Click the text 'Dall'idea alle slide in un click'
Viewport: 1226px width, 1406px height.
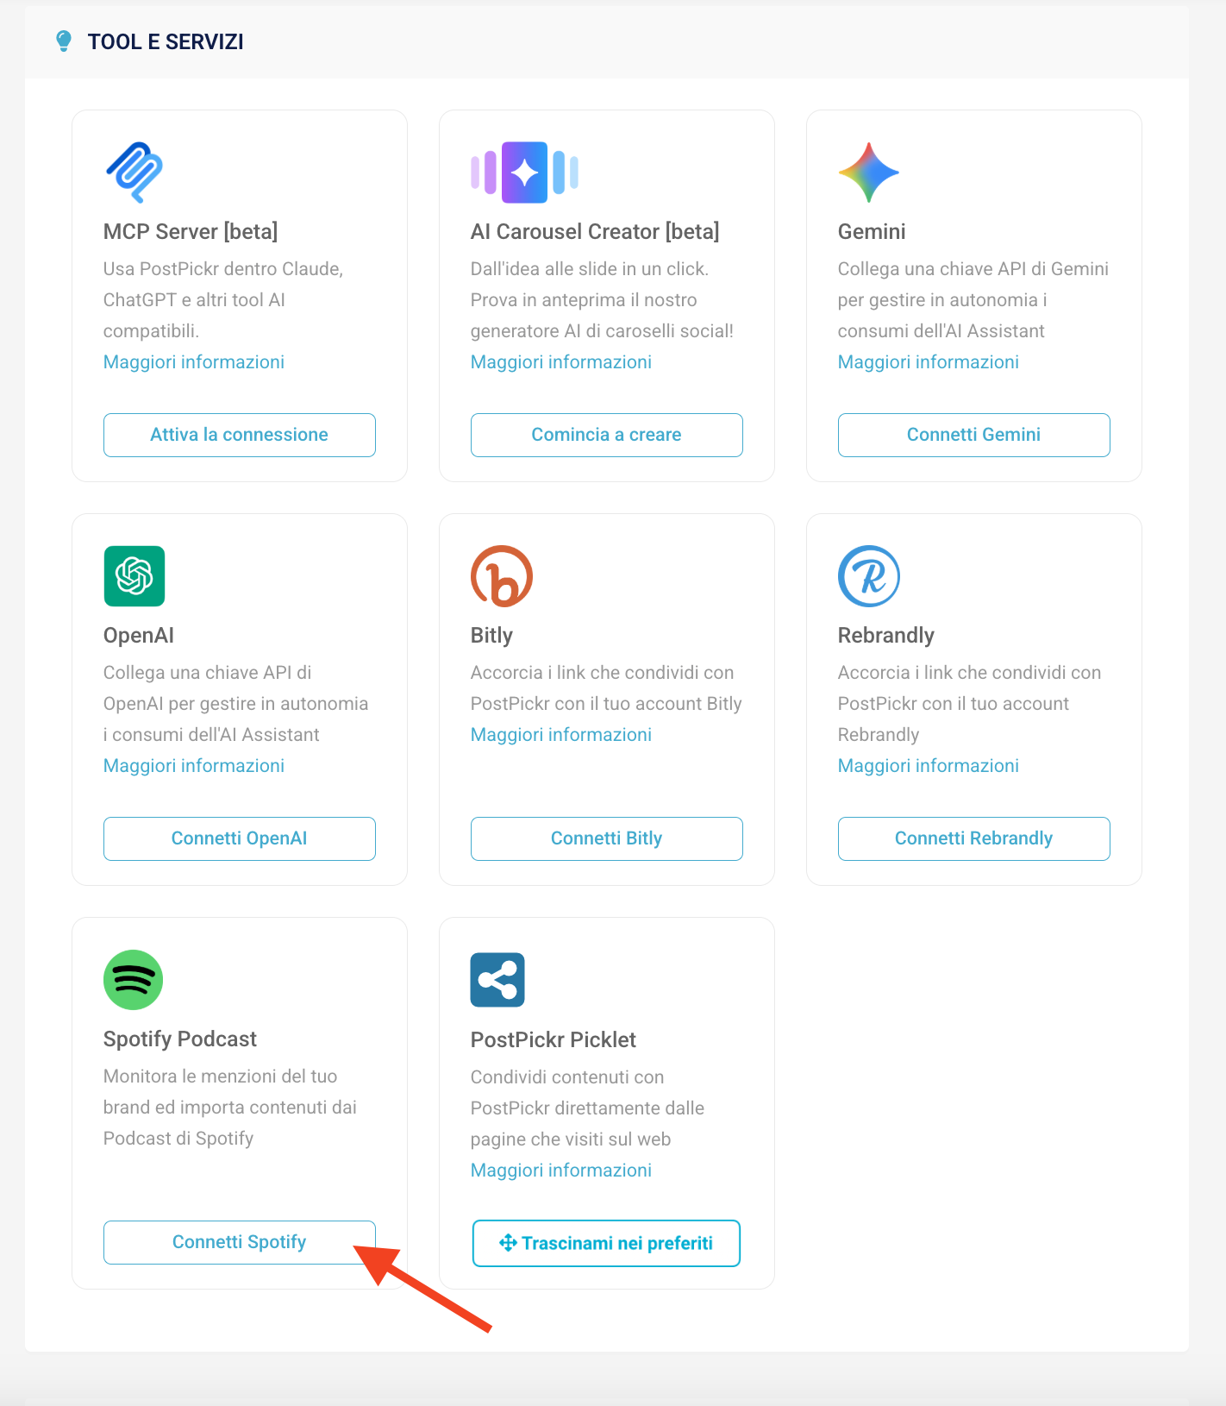coord(590,269)
